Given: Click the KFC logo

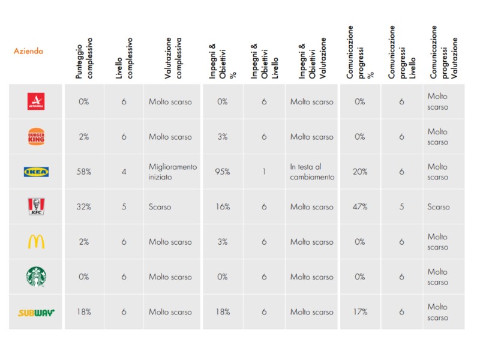Looking at the screenshot, I should click(36, 207).
